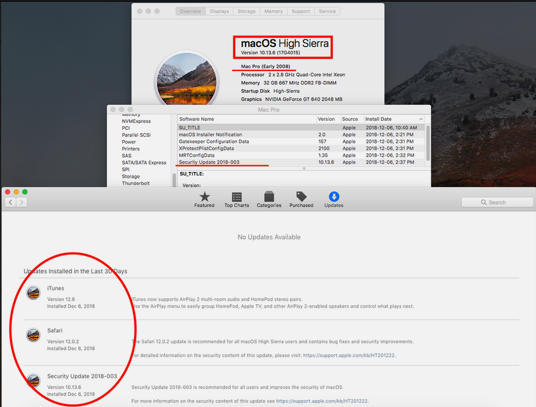Click the High Sierra logo in About This Mac
This screenshot has height=407, width=536.
coord(186,79)
